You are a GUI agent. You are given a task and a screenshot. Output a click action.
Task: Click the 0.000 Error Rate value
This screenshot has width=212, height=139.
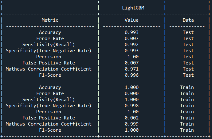pyautogui.click(x=132, y=93)
